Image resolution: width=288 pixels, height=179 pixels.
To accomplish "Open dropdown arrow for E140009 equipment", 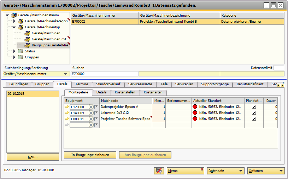I will pyautogui.click(x=96, y=112).
